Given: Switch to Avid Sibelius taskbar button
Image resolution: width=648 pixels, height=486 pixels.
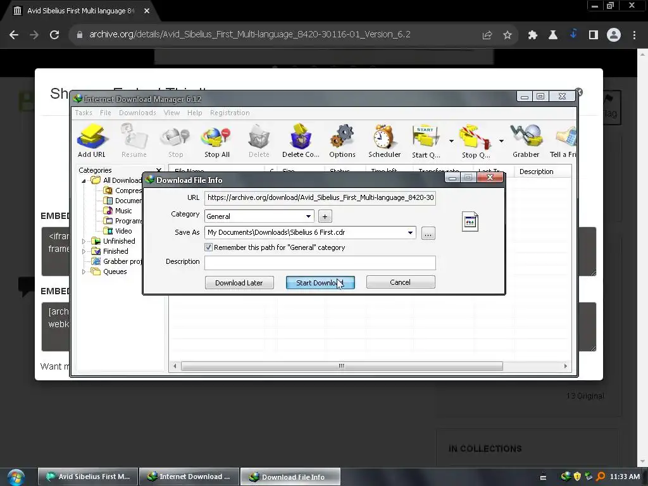Looking at the screenshot, I should click(x=87, y=477).
